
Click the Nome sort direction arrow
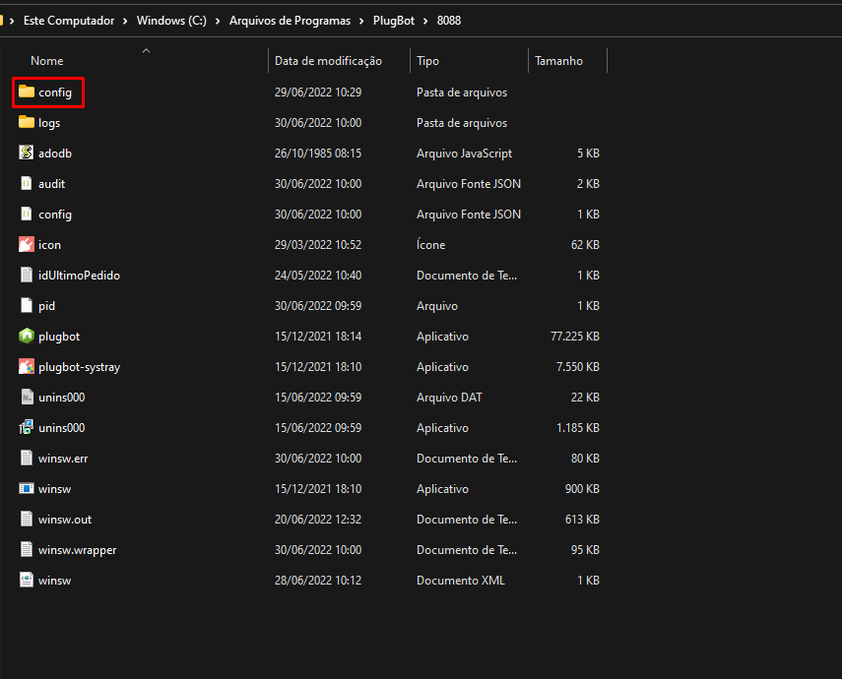[x=146, y=50]
